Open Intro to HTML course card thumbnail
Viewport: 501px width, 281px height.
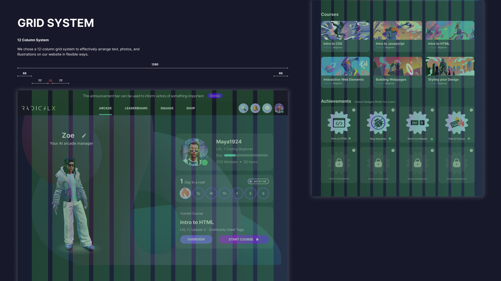[450, 30]
